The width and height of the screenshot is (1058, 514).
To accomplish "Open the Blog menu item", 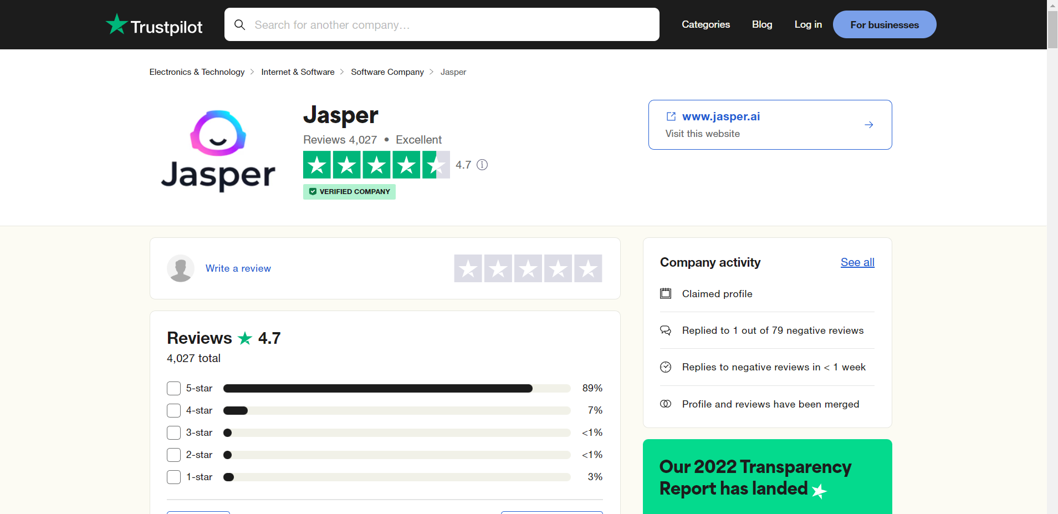I will coord(762,24).
